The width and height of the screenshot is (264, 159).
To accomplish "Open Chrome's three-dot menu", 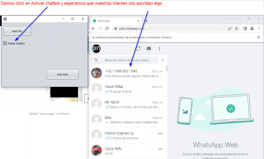I will point(259,28).
